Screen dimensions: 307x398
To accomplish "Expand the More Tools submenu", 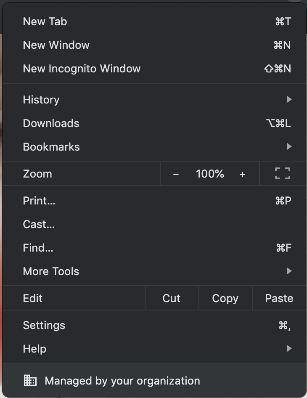I will point(51,271).
